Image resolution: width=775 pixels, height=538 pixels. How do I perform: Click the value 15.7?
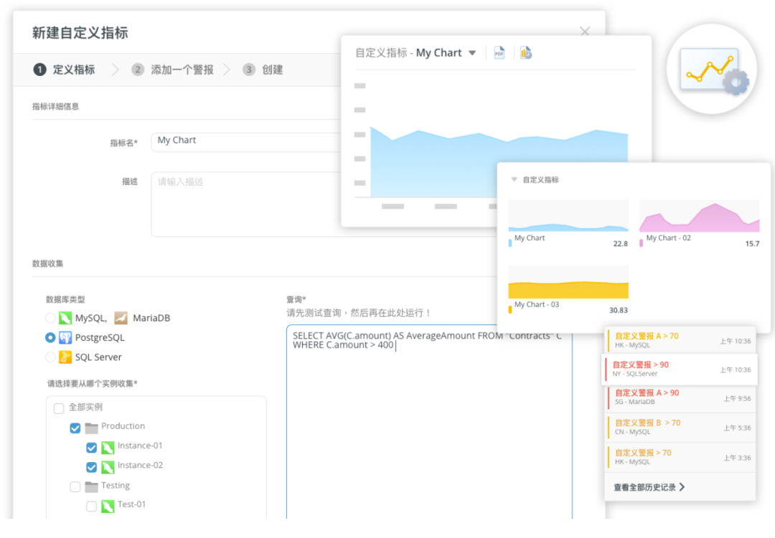[752, 244]
